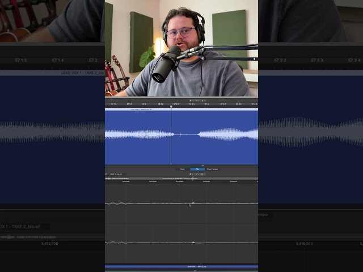Select the zoom magnifier tool in the file editor
363x272 pixels.
click(202, 174)
